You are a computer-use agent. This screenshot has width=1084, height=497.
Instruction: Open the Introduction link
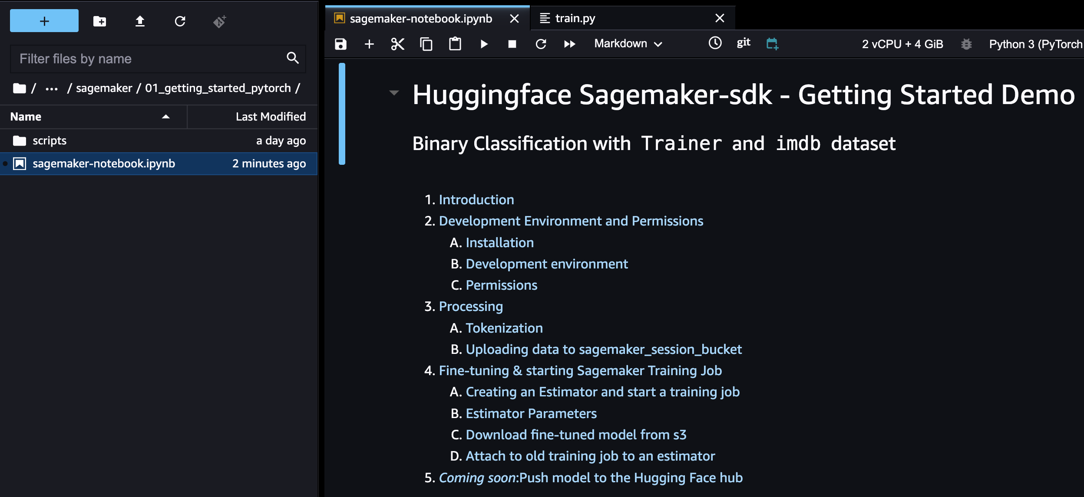(x=476, y=199)
